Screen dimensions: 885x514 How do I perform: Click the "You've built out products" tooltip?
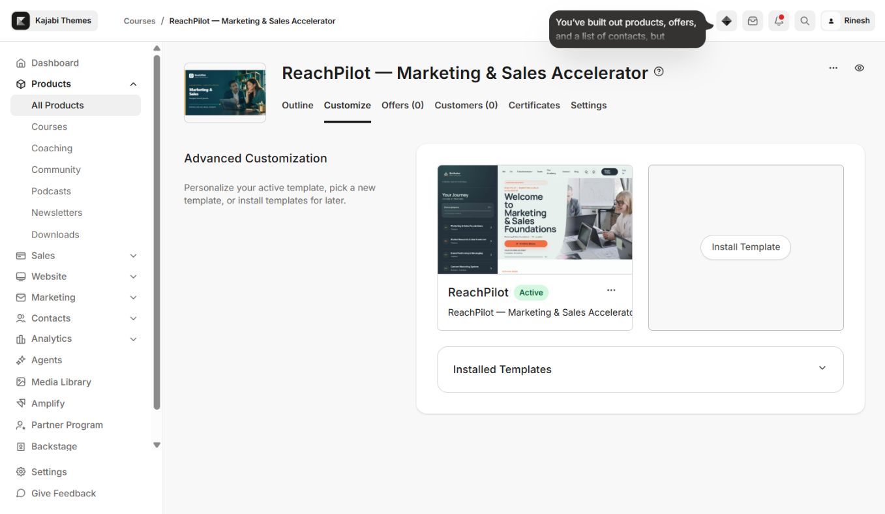point(627,29)
